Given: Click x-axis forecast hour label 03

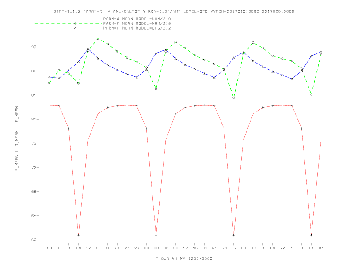Looking at the screenshot, I should (x=59, y=248).
